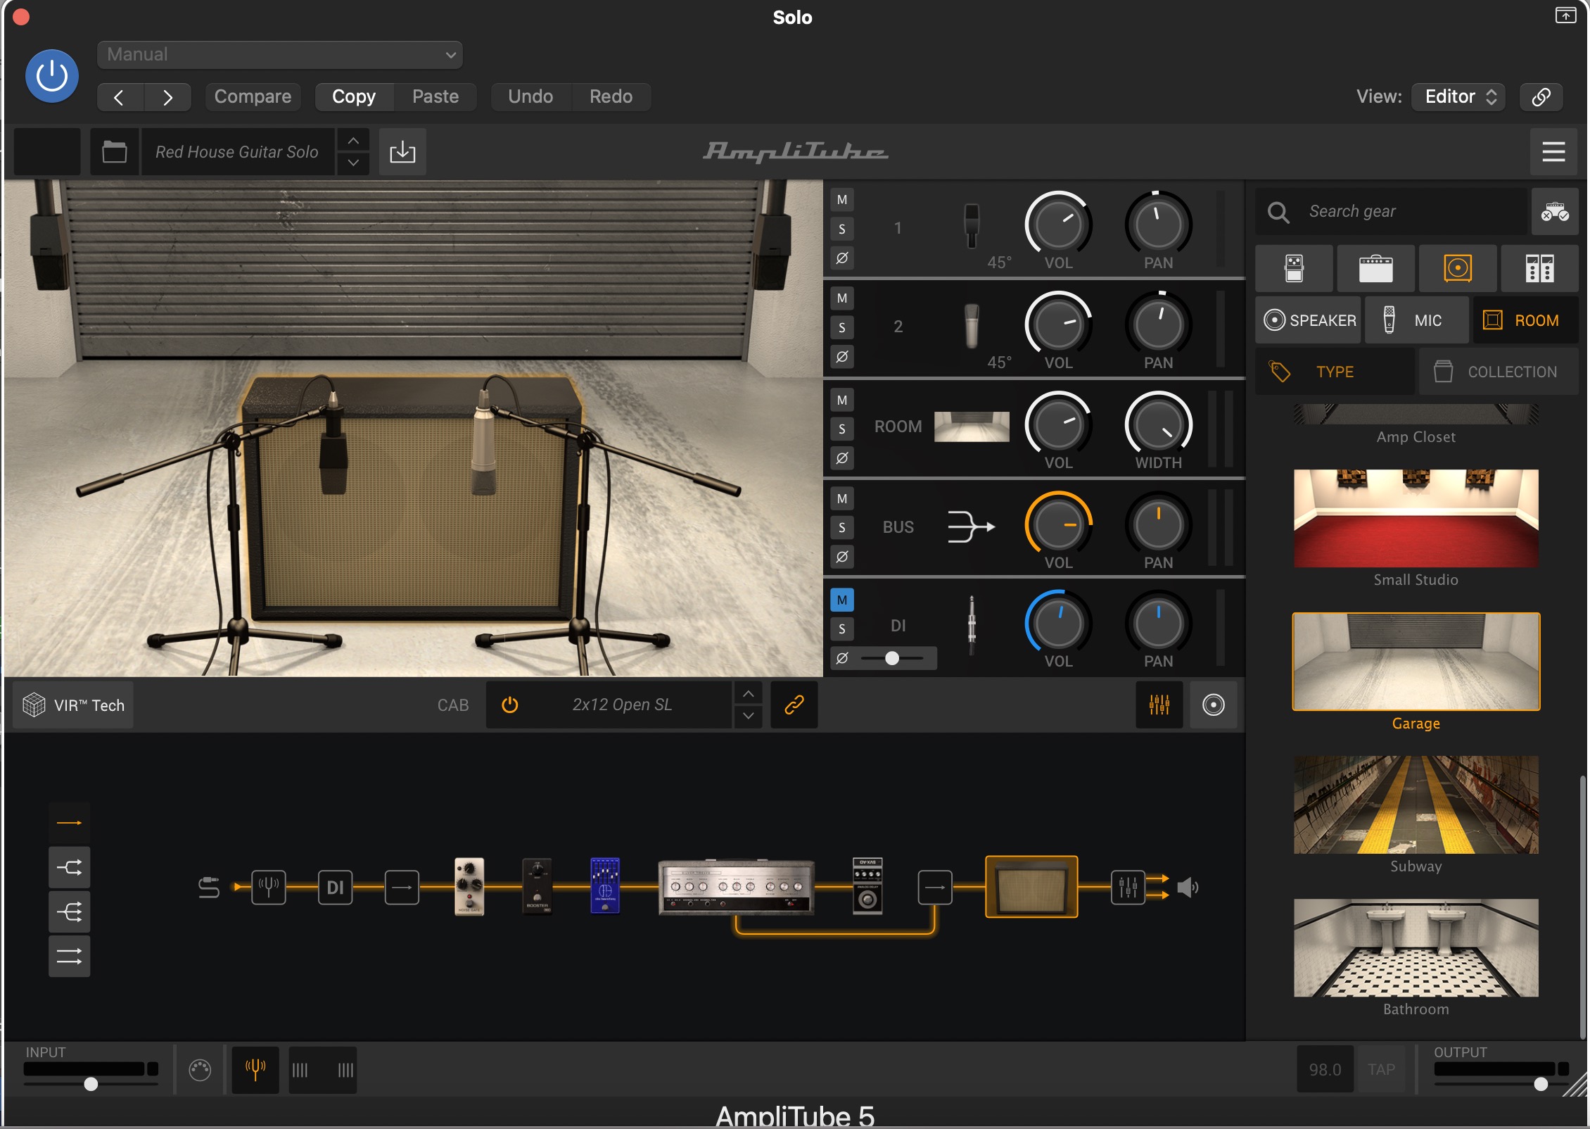Click the DI block in signal chain
The height and width of the screenshot is (1129, 1590).
click(336, 887)
